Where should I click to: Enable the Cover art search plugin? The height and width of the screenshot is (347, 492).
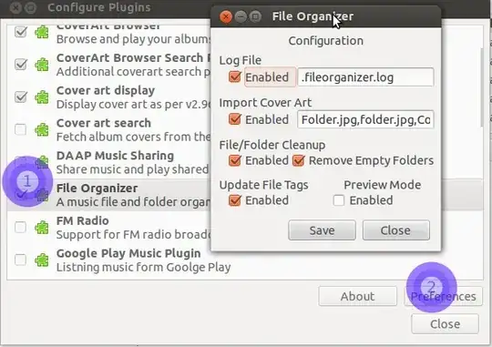[x=21, y=129]
